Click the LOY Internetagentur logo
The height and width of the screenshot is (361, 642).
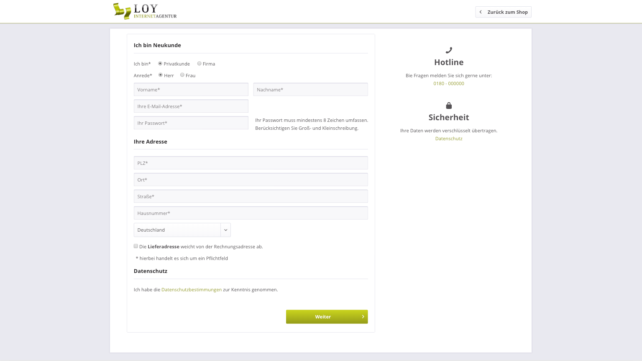(145, 11)
